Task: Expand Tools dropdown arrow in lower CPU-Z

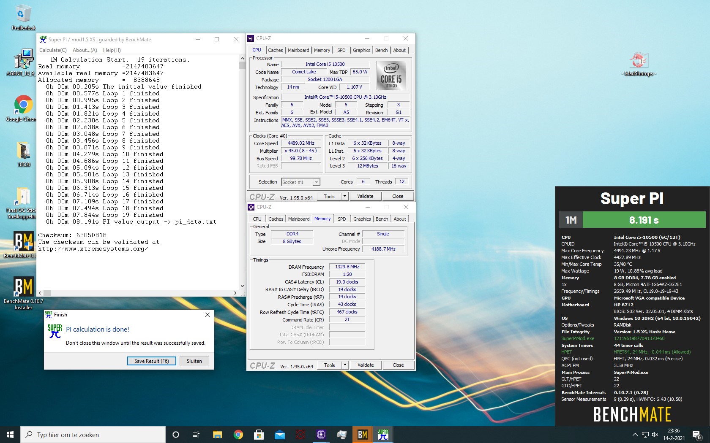Action: click(345, 365)
